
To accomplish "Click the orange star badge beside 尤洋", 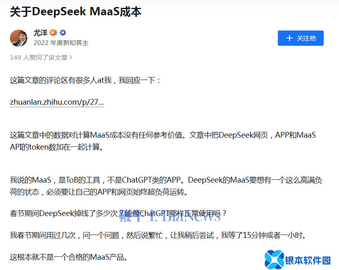I will coord(53,33).
